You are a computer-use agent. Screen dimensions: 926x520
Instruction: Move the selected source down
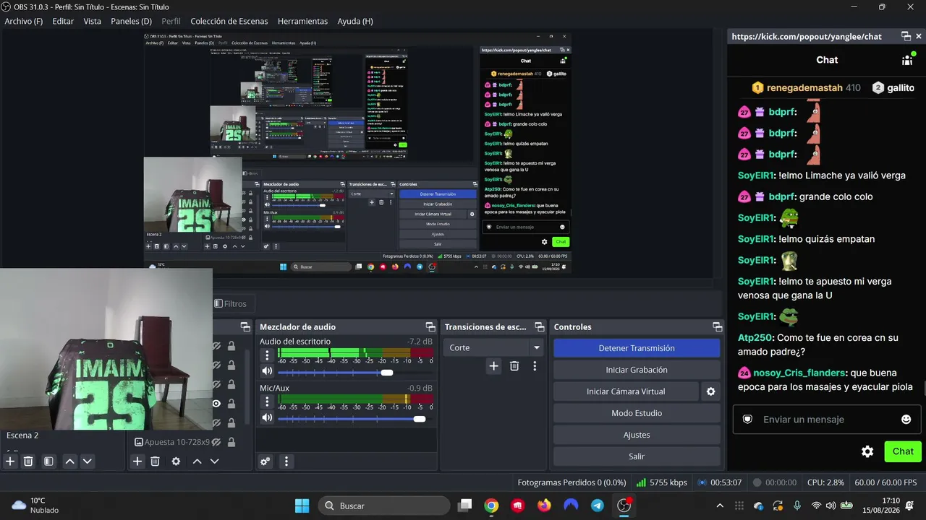coord(214,461)
